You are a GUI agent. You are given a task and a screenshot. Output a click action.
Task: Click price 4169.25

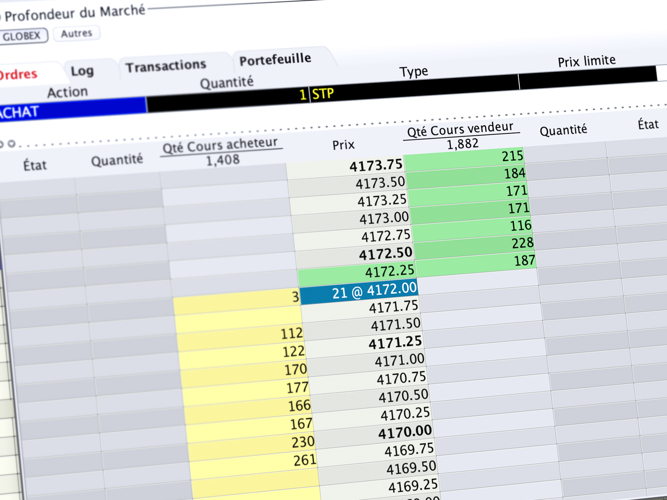[413, 486]
